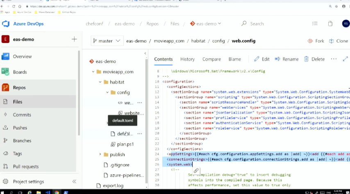350x194 pixels.
Task: Click the Clone button
Action: click(338, 41)
